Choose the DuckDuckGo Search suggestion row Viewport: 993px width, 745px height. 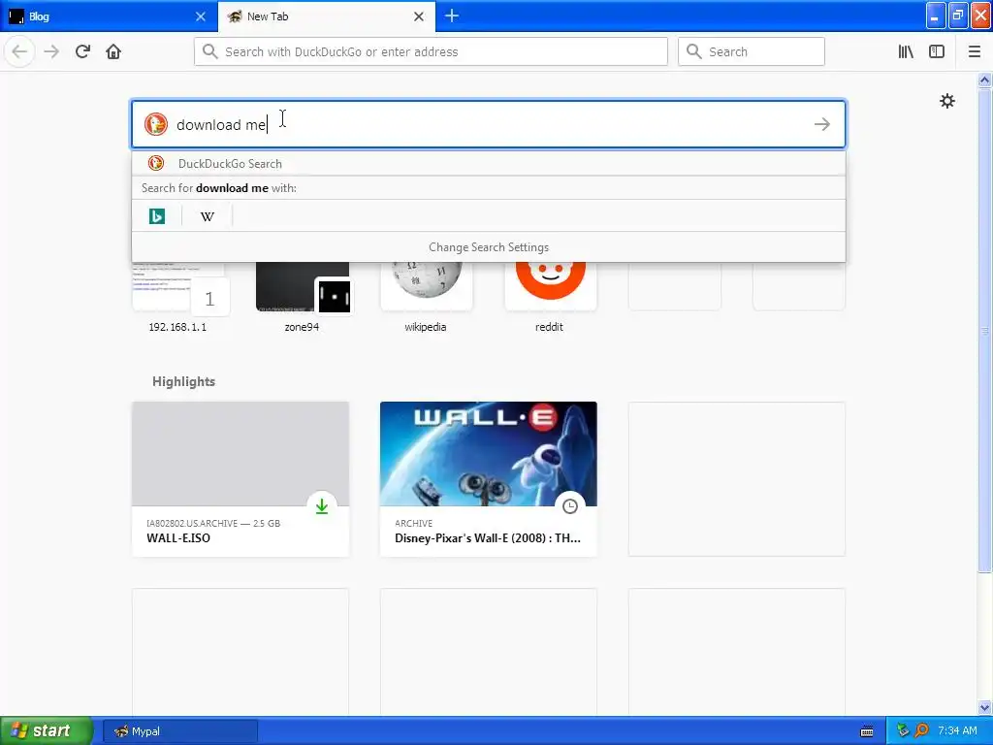(489, 163)
